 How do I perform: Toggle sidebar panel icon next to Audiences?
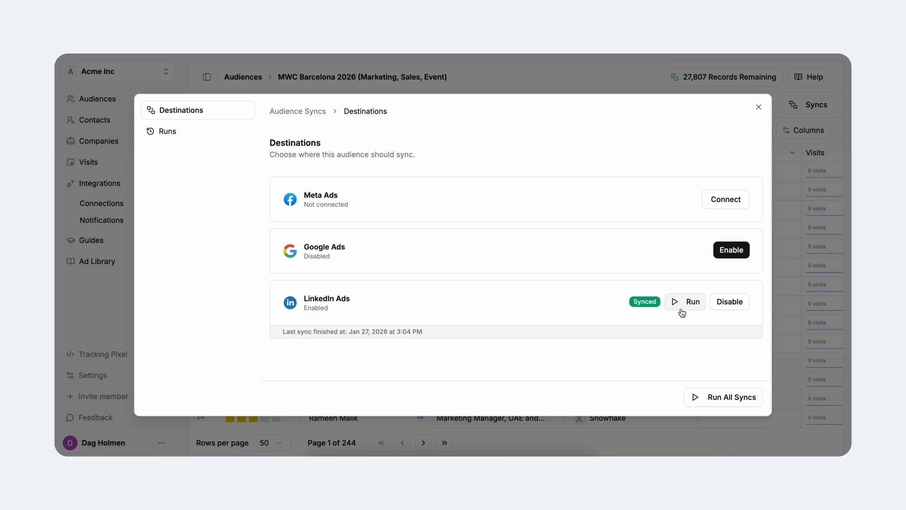pos(207,77)
